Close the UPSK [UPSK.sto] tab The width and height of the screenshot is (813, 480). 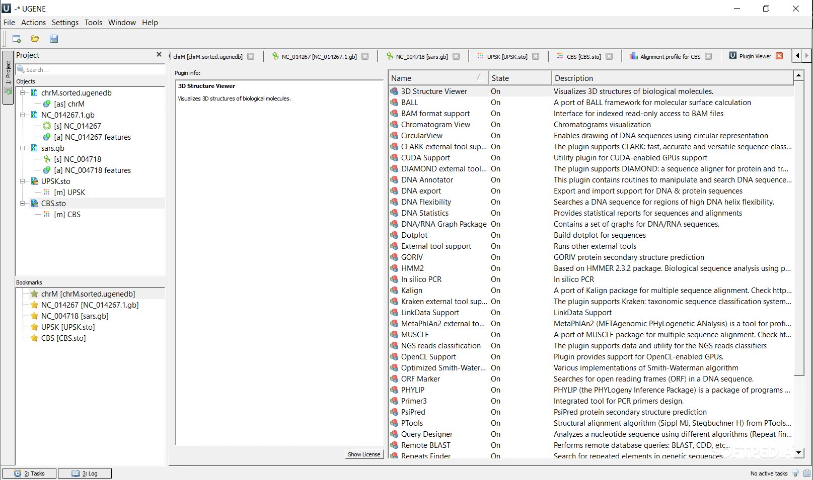click(536, 56)
